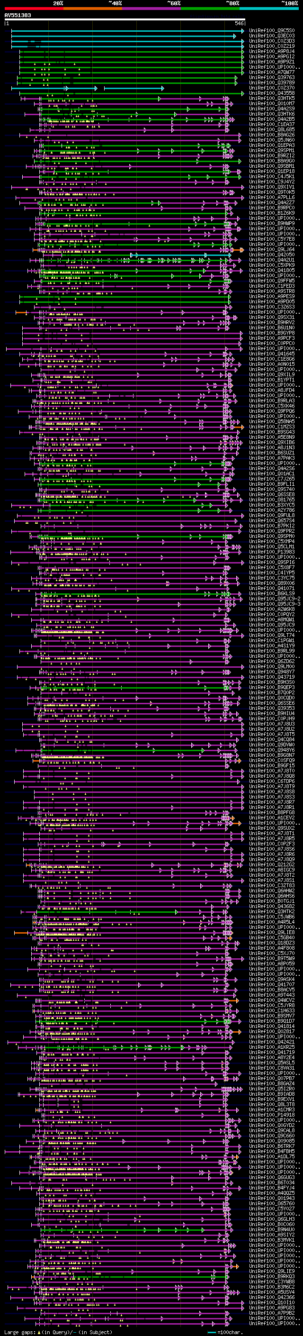
Task: Open hit UniRef100_A1CEV2
Action: point(271,818)
